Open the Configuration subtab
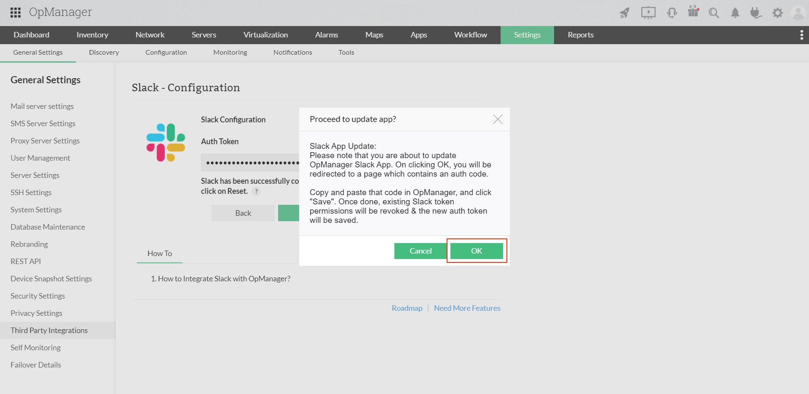809x394 pixels. pyautogui.click(x=166, y=53)
